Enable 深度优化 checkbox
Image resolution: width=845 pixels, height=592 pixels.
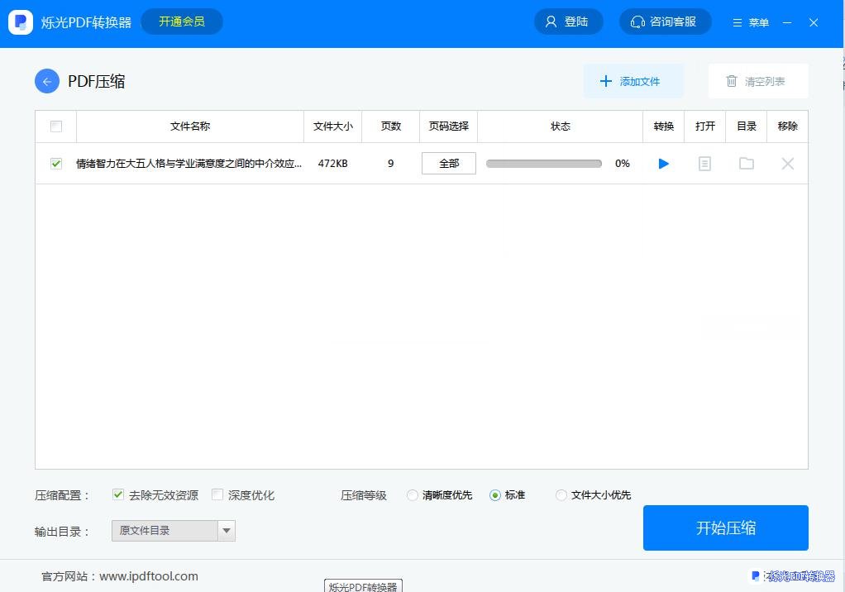(217, 494)
